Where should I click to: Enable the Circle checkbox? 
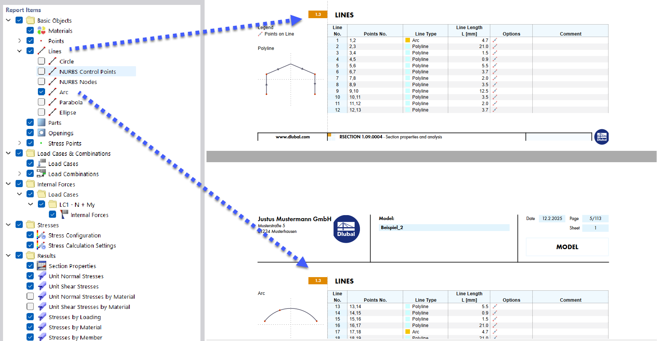point(41,61)
